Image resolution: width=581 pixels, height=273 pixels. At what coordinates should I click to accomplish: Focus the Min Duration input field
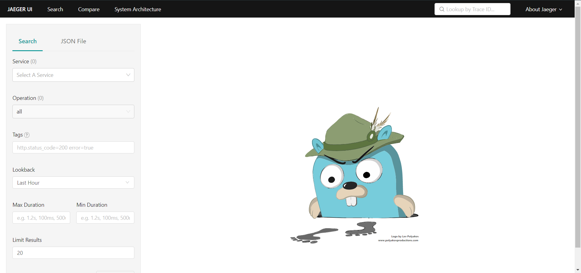[x=105, y=218]
